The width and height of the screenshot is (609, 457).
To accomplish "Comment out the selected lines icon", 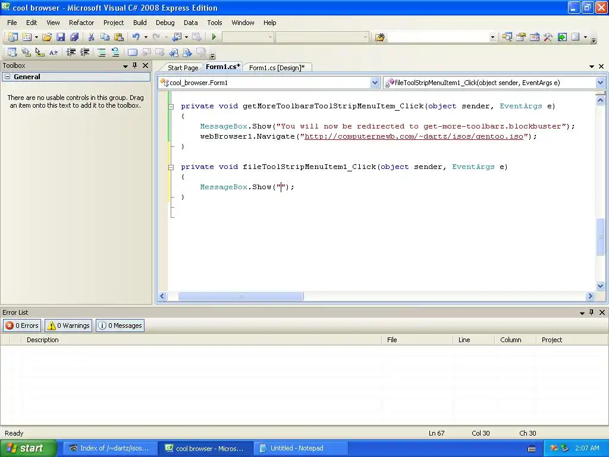I will point(102,52).
